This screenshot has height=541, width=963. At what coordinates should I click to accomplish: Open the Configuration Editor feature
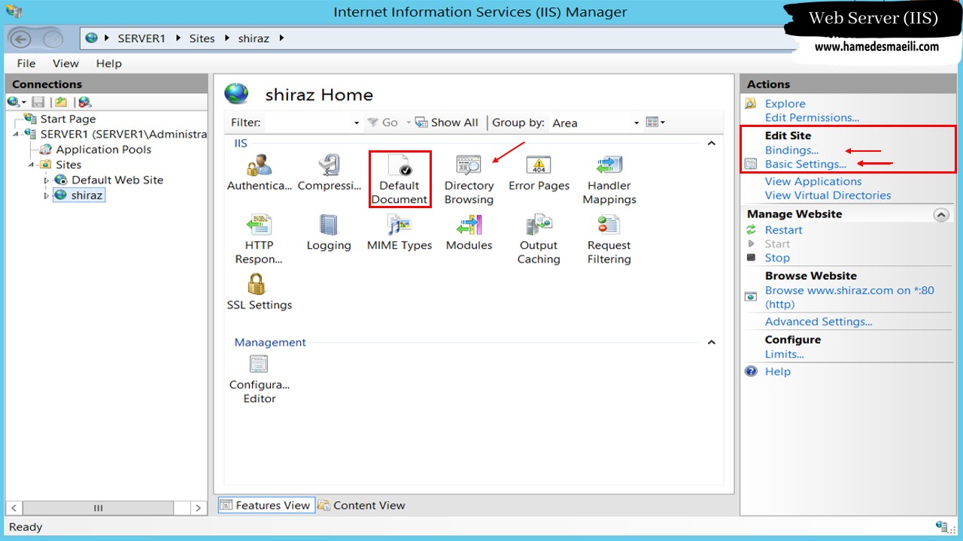[x=259, y=378]
